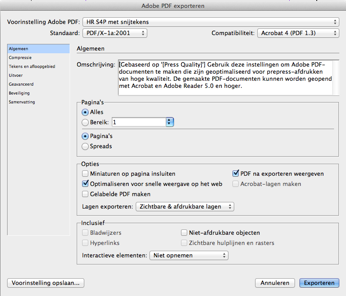Tick Zichtbare hulplijnen en rasters checkbox
Viewport: 346px width, 296px height.
coord(184,243)
